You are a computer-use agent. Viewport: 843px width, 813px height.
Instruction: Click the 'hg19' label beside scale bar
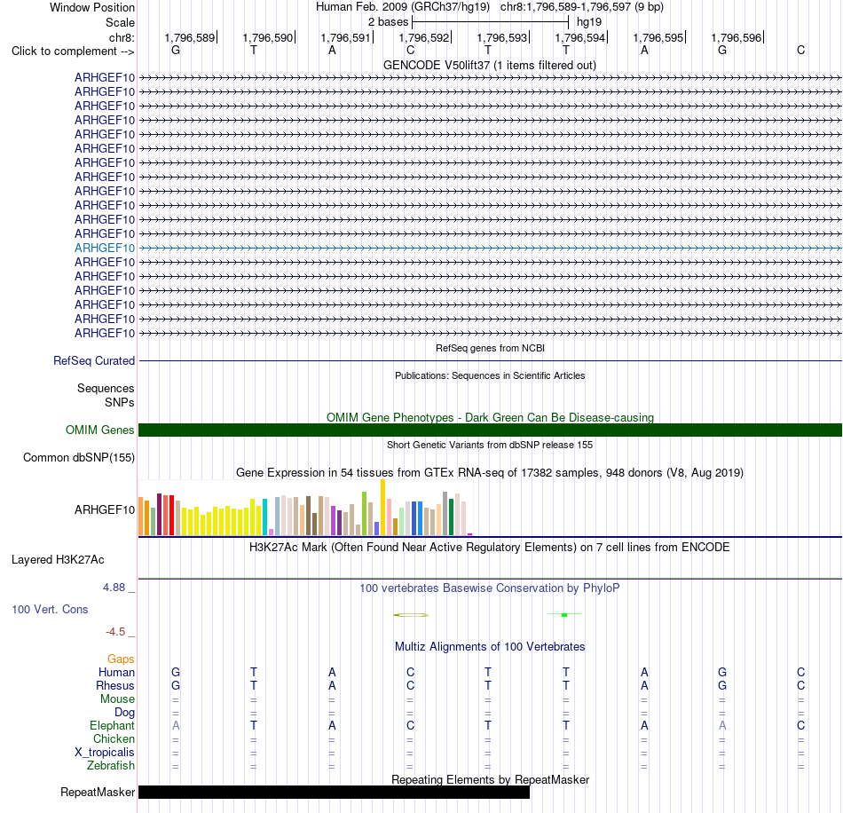click(x=588, y=22)
